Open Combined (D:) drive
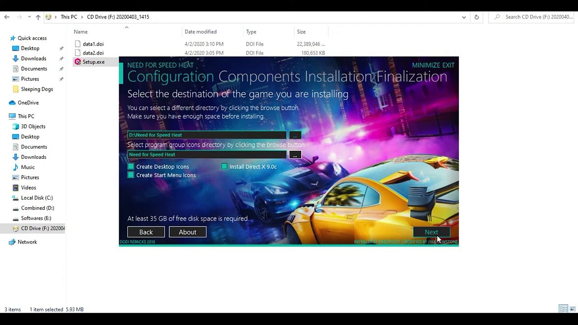Viewport: 578px width, 325px height. click(37, 208)
